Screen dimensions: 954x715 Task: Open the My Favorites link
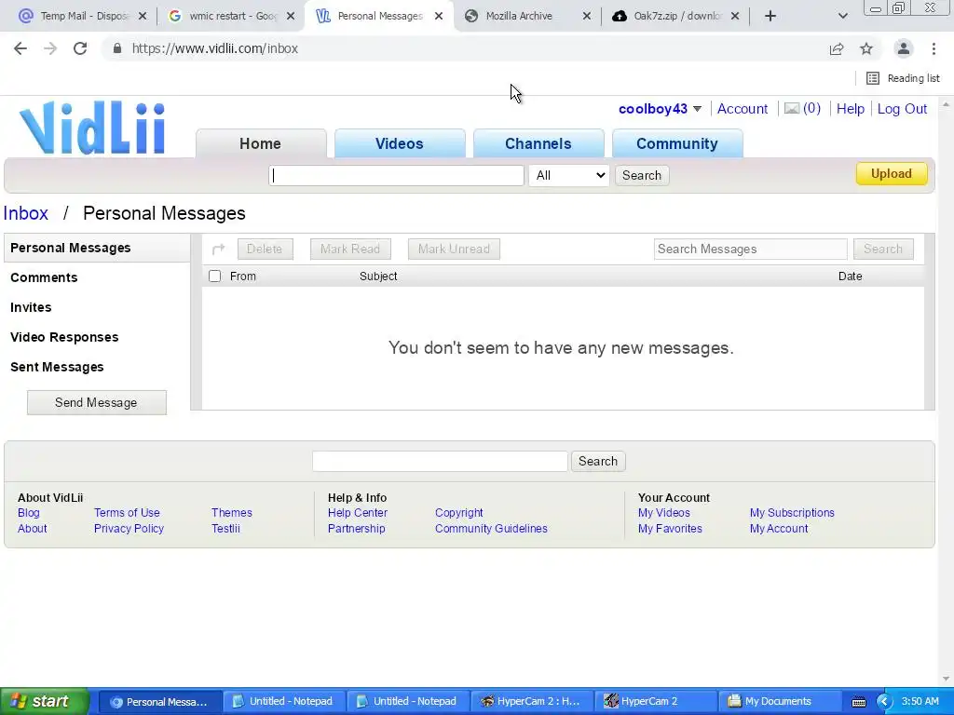click(670, 529)
